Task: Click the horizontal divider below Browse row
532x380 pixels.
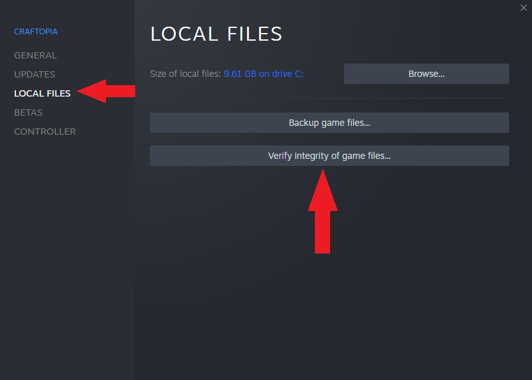Action: (x=329, y=98)
